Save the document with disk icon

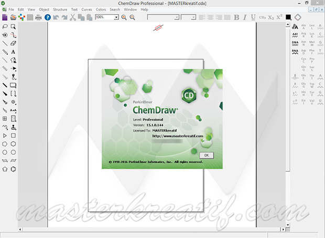click(30, 17)
